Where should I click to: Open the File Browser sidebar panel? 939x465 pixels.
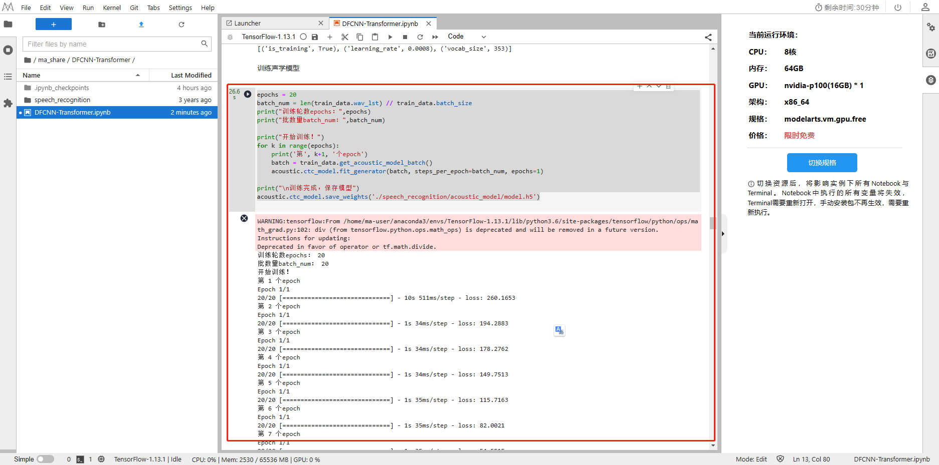[8, 24]
